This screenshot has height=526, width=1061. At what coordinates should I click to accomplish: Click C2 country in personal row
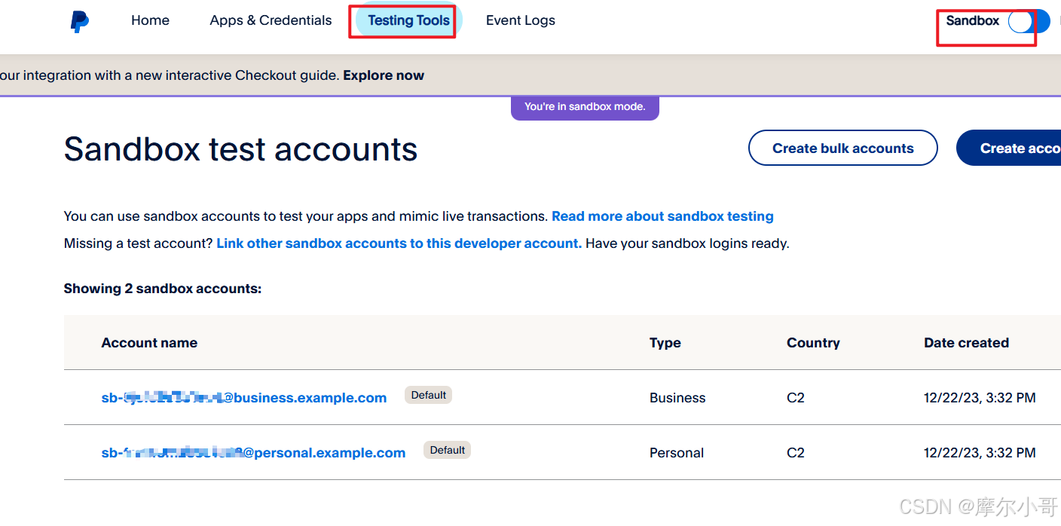click(x=796, y=453)
